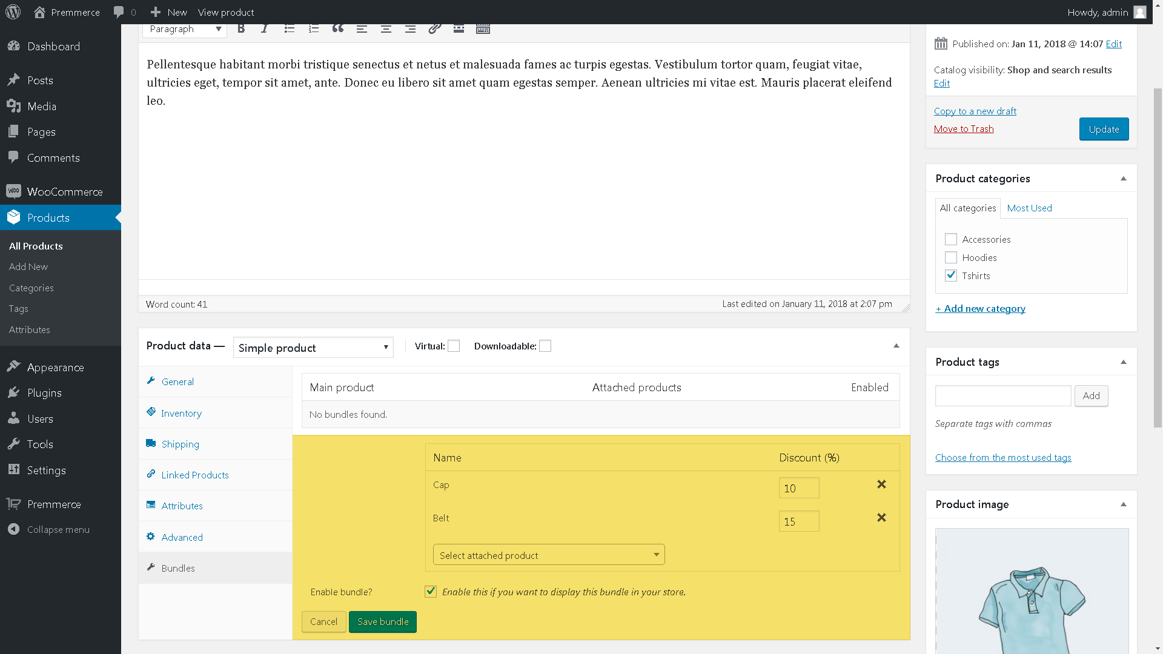Select attached product from dropdown
The width and height of the screenshot is (1163, 654).
click(x=548, y=555)
